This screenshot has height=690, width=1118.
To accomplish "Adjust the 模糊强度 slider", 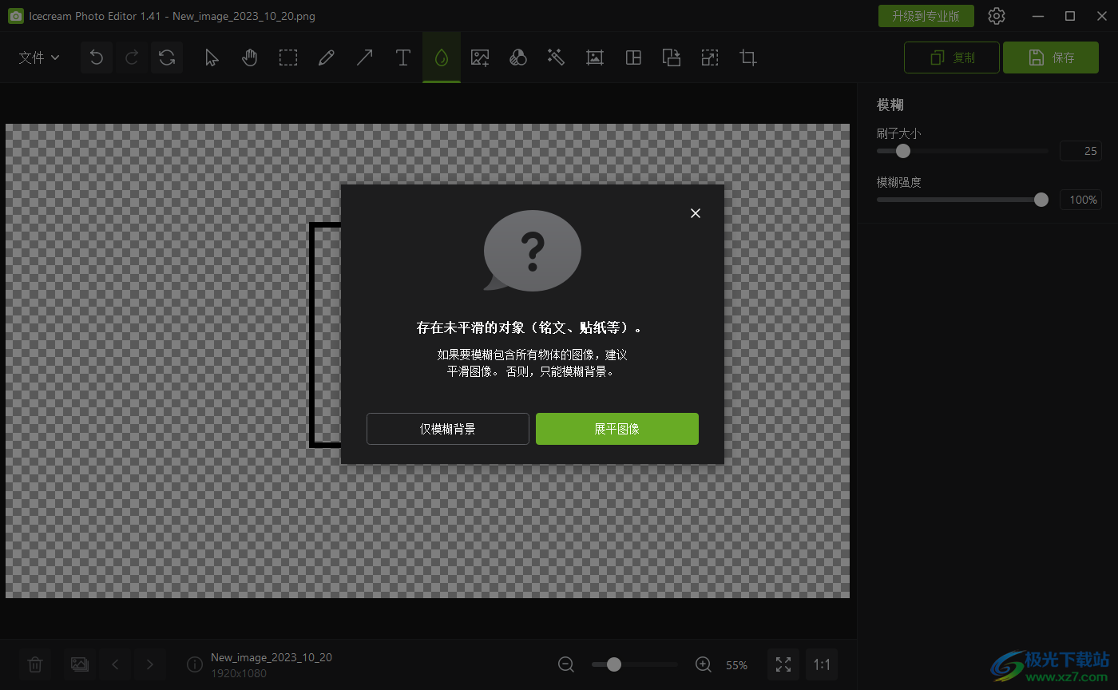I will point(962,200).
